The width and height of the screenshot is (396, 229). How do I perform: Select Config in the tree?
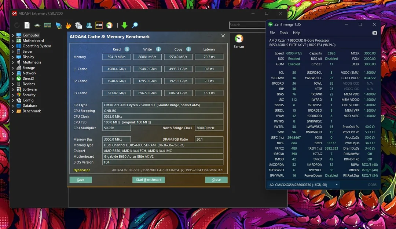pyautogui.click(x=28, y=100)
